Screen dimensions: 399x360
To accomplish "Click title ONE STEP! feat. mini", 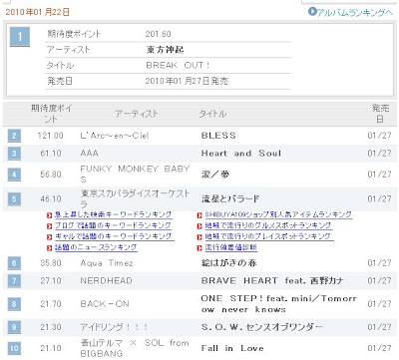I will point(278,304).
